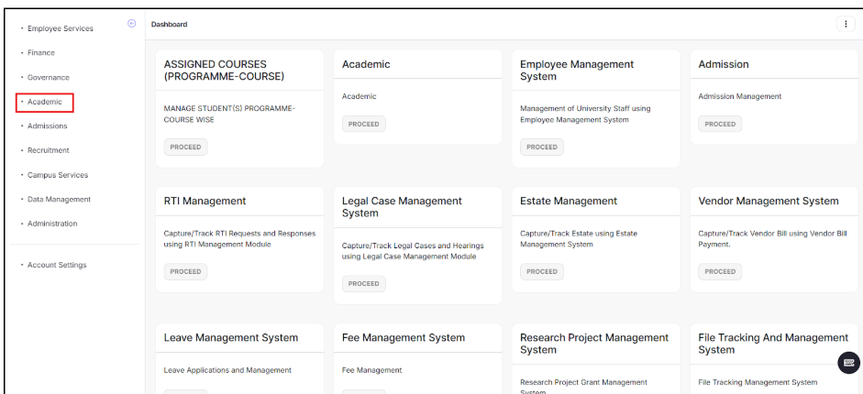Select Finance in the sidebar

coord(41,53)
